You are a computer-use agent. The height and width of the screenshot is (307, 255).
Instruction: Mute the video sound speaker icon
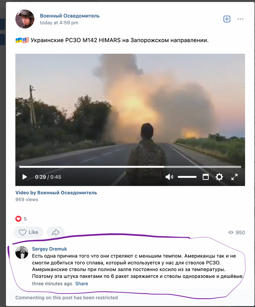169,177
